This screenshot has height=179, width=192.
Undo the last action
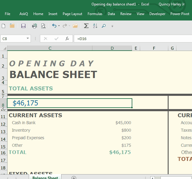[54, 26]
